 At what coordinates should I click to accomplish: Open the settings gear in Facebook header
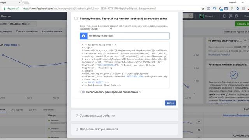tap(237, 16)
